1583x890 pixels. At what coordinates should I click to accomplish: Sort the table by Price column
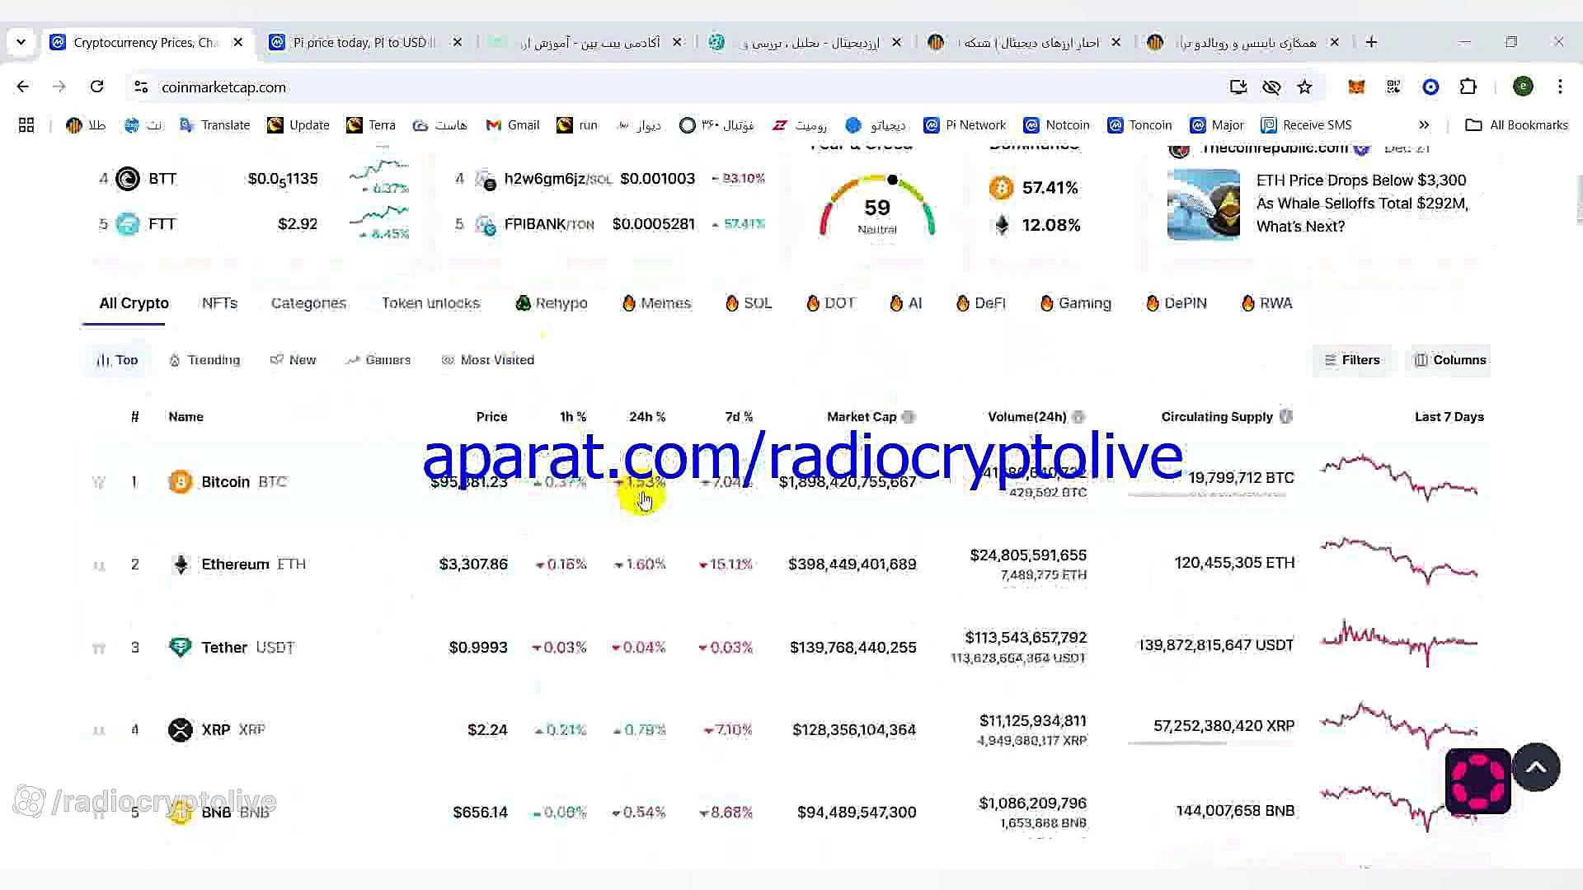(491, 417)
